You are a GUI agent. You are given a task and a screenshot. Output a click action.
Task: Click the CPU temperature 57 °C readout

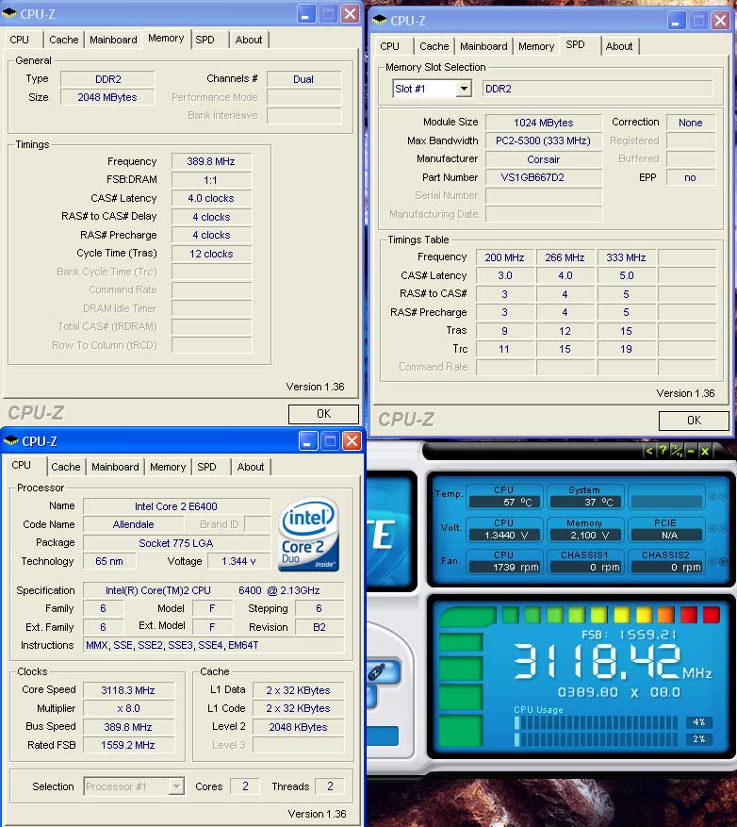(504, 502)
